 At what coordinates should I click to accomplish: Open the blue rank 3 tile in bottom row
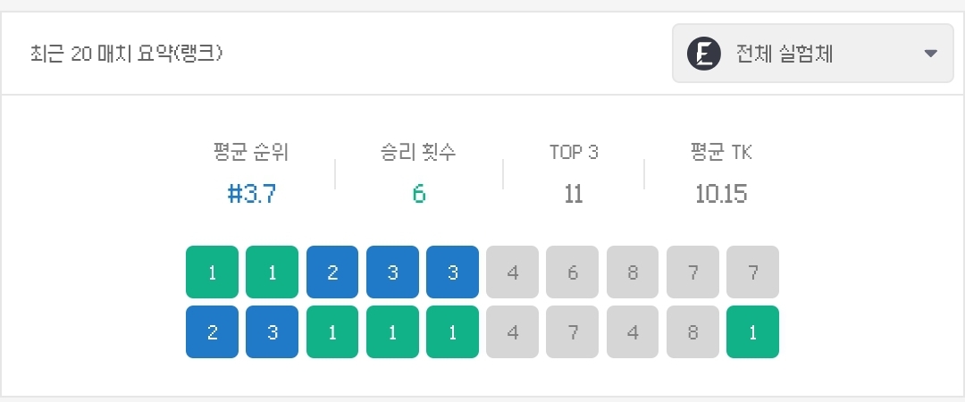point(273,331)
